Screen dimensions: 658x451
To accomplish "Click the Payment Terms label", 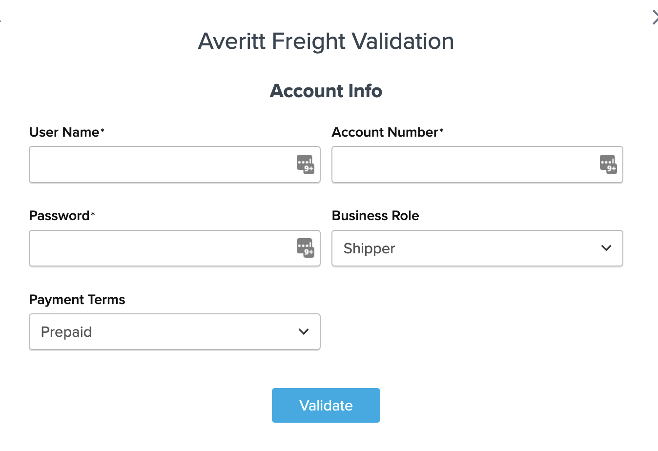I will coord(77,300).
